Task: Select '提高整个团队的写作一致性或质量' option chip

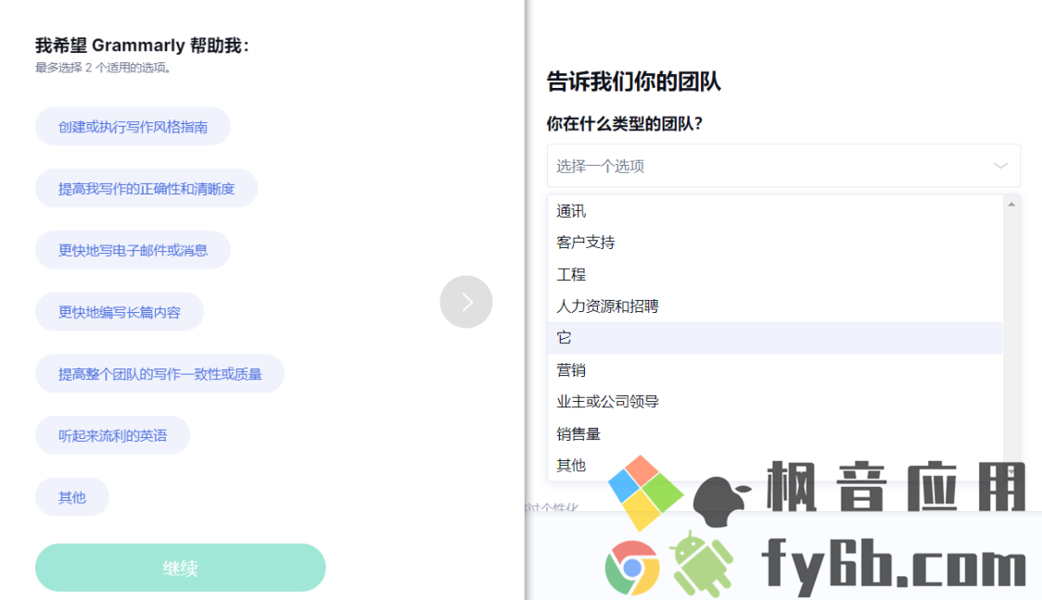Action: point(159,374)
